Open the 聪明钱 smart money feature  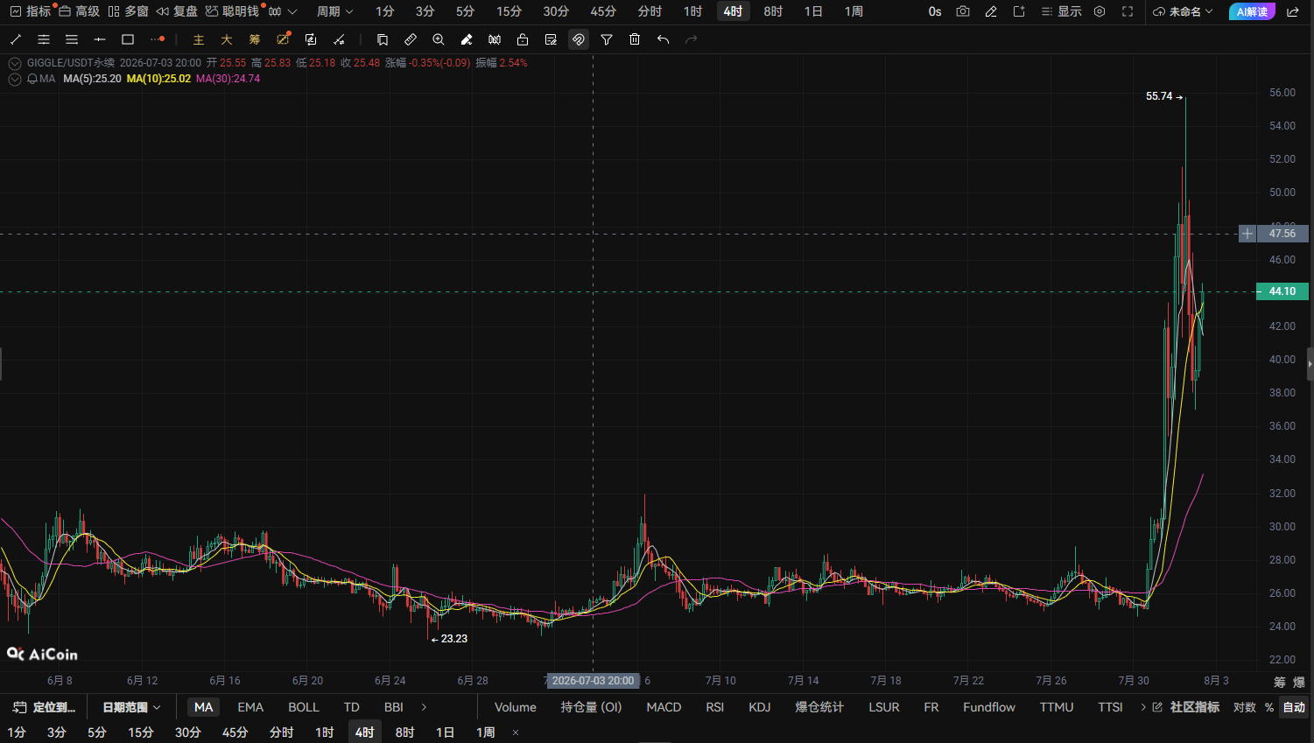point(232,11)
